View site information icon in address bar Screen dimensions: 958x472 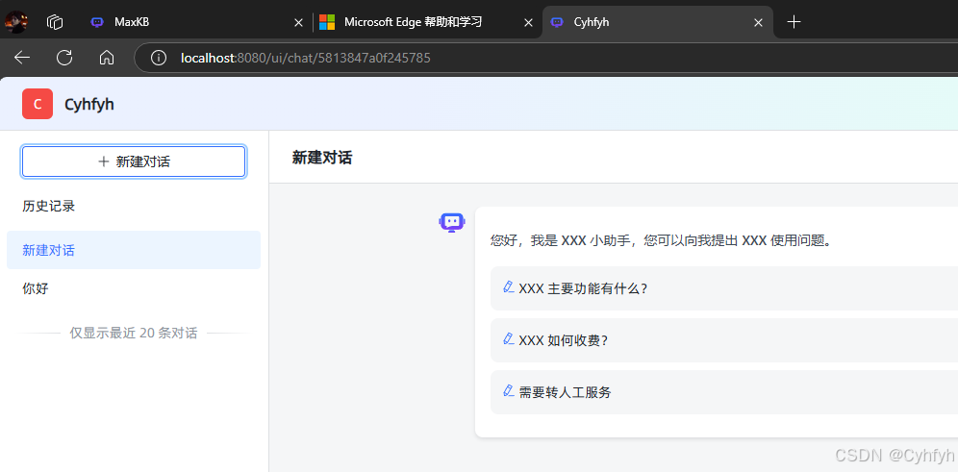[x=159, y=58]
